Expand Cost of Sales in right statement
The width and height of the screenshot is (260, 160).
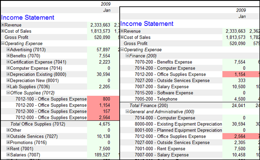point(122,37)
